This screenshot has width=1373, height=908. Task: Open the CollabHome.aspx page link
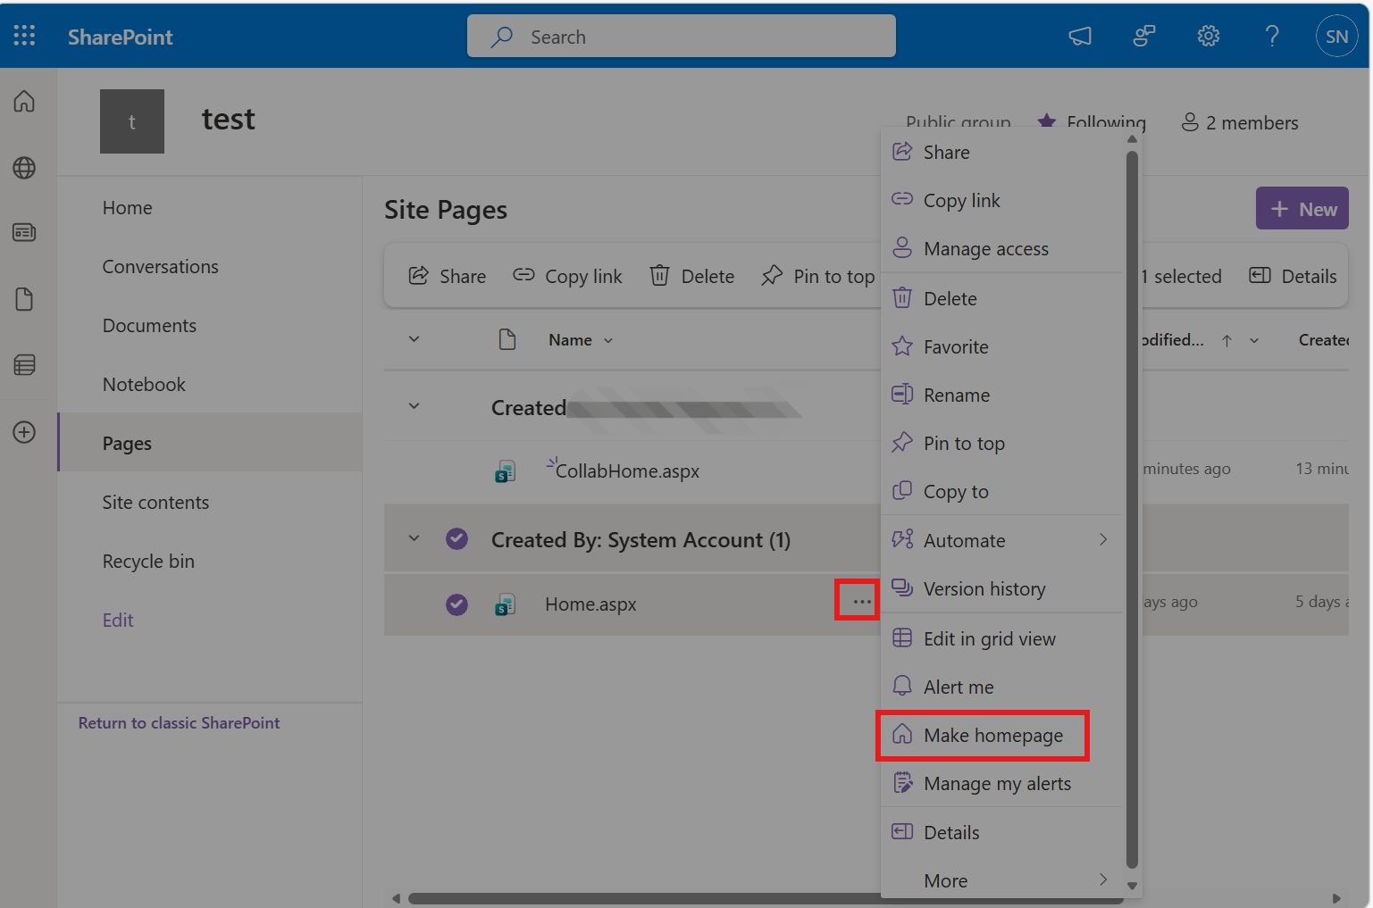(x=627, y=471)
